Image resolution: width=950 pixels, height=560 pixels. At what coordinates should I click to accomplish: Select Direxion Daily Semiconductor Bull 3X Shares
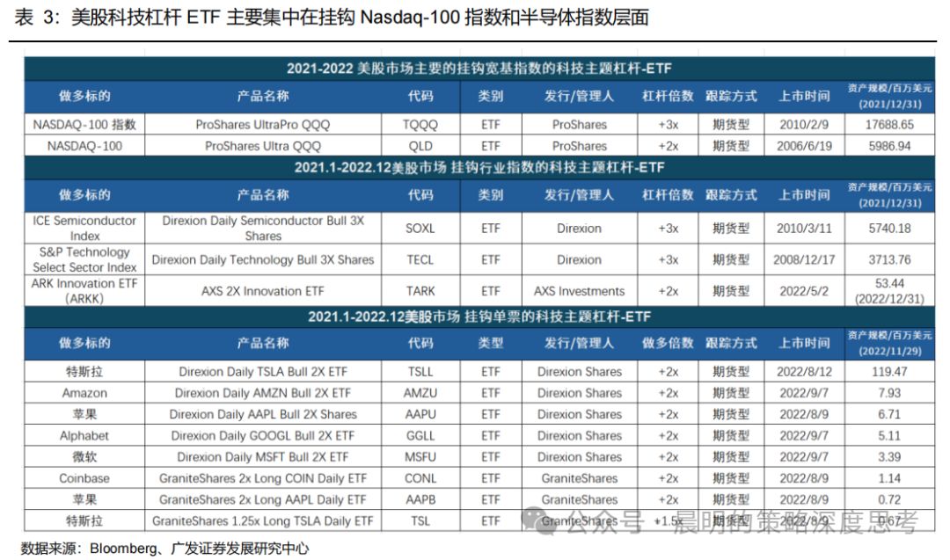coord(263,229)
